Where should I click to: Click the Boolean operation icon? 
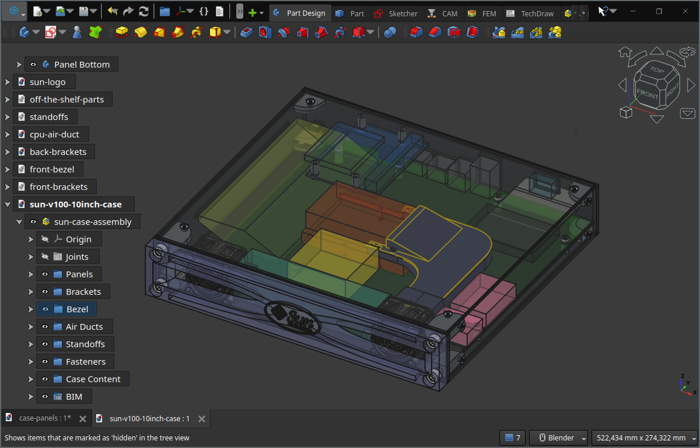pos(390,33)
